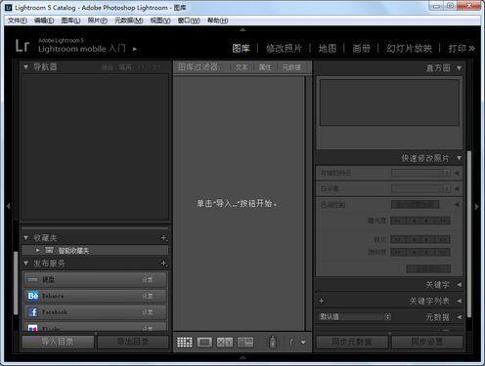This screenshot has width=485, height=366.
Task: Add a new collection with plus icon beside 收藏夹
Action: tap(164, 238)
